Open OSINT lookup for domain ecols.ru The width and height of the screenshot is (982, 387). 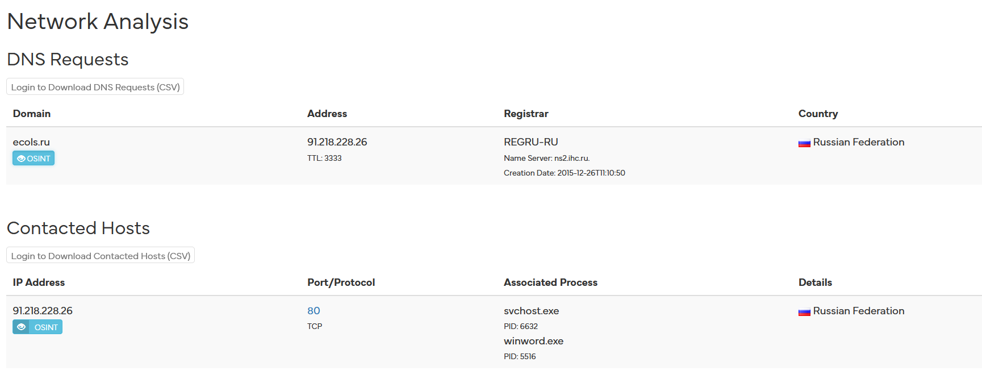point(33,158)
